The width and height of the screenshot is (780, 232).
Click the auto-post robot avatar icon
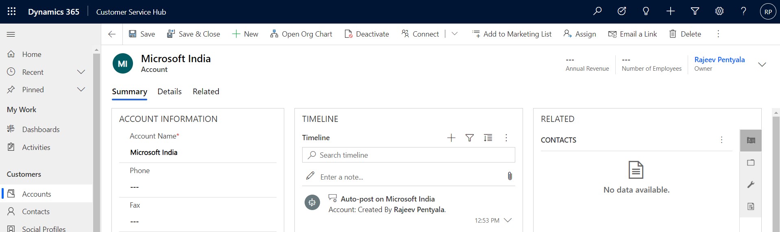pos(312,202)
